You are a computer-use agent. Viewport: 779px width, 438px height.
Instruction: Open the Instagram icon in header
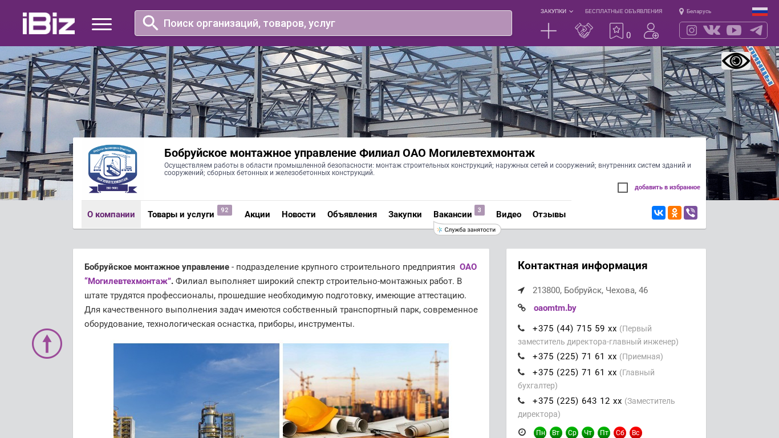pyautogui.click(x=692, y=30)
